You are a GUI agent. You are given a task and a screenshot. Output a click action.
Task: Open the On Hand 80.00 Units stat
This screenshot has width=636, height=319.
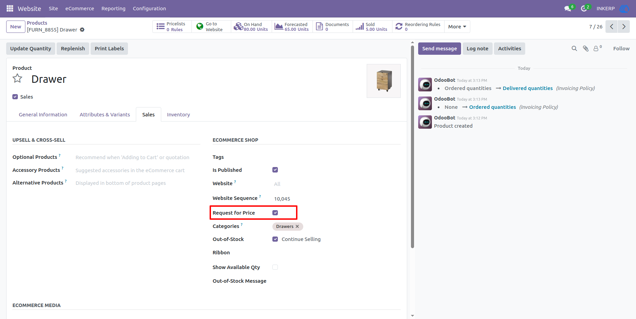click(x=251, y=27)
